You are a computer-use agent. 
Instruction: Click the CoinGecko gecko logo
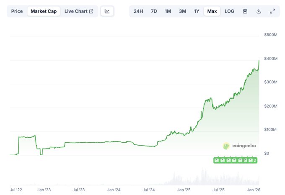[x=226, y=146]
